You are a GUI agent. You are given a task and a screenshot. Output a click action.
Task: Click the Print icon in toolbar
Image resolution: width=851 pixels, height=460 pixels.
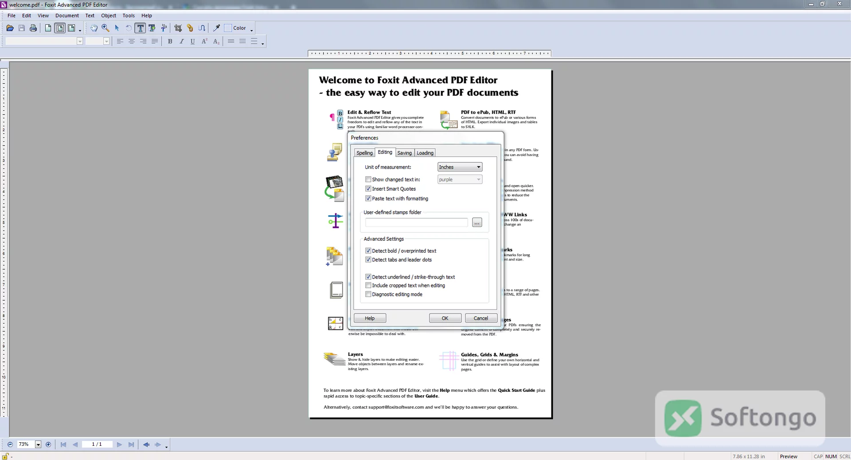(33, 28)
